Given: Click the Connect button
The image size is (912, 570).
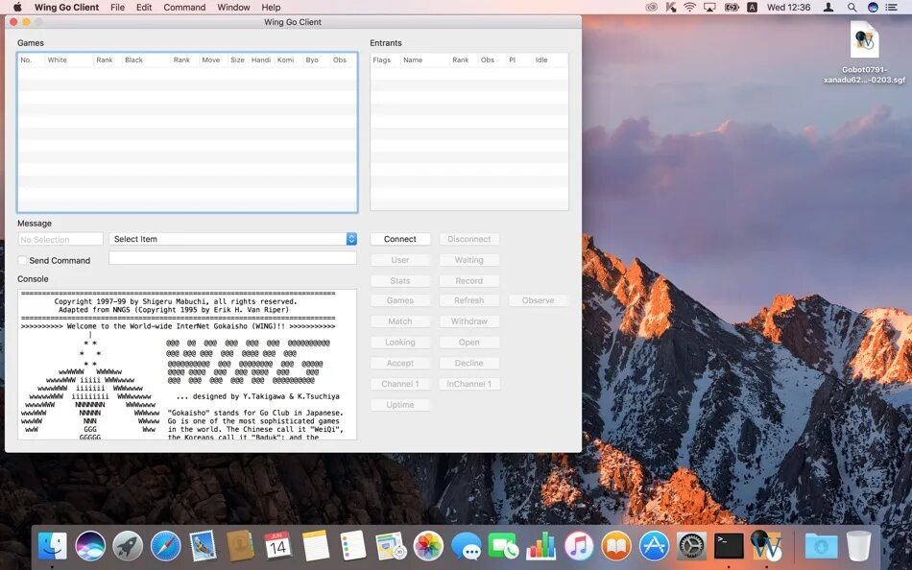Looking at the screenshot, I should (400, 239).
